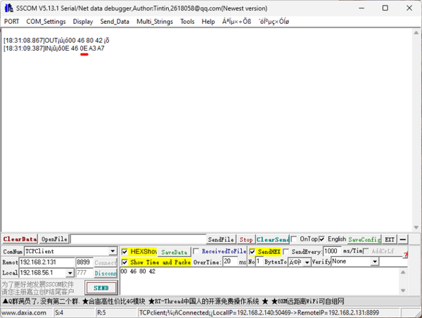Click the collapse dash next to EXT
This screenshot has height=318, width=422.
pos(403,239)
